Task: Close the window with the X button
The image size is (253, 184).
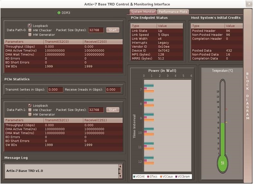Action: click(249, 4)
